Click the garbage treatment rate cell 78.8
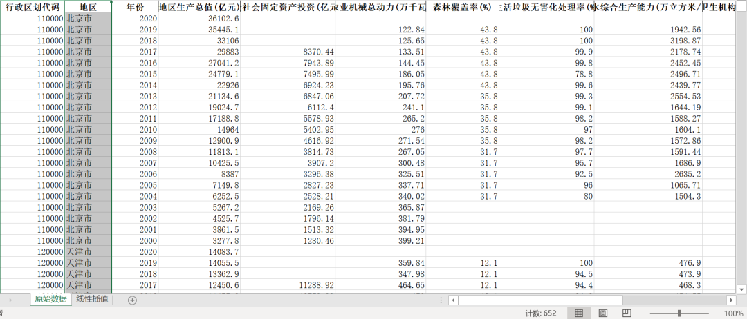This screenshot has height=319, width=747. pos(546,74)
